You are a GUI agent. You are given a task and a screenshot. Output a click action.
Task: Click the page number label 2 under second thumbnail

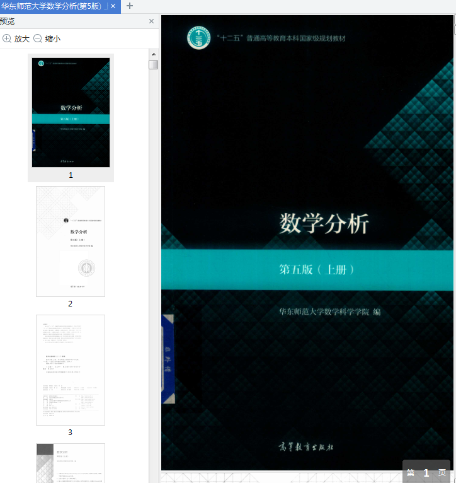click(70, 304)
